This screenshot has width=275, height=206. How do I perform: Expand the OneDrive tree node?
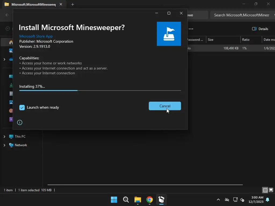click(4, 59)
